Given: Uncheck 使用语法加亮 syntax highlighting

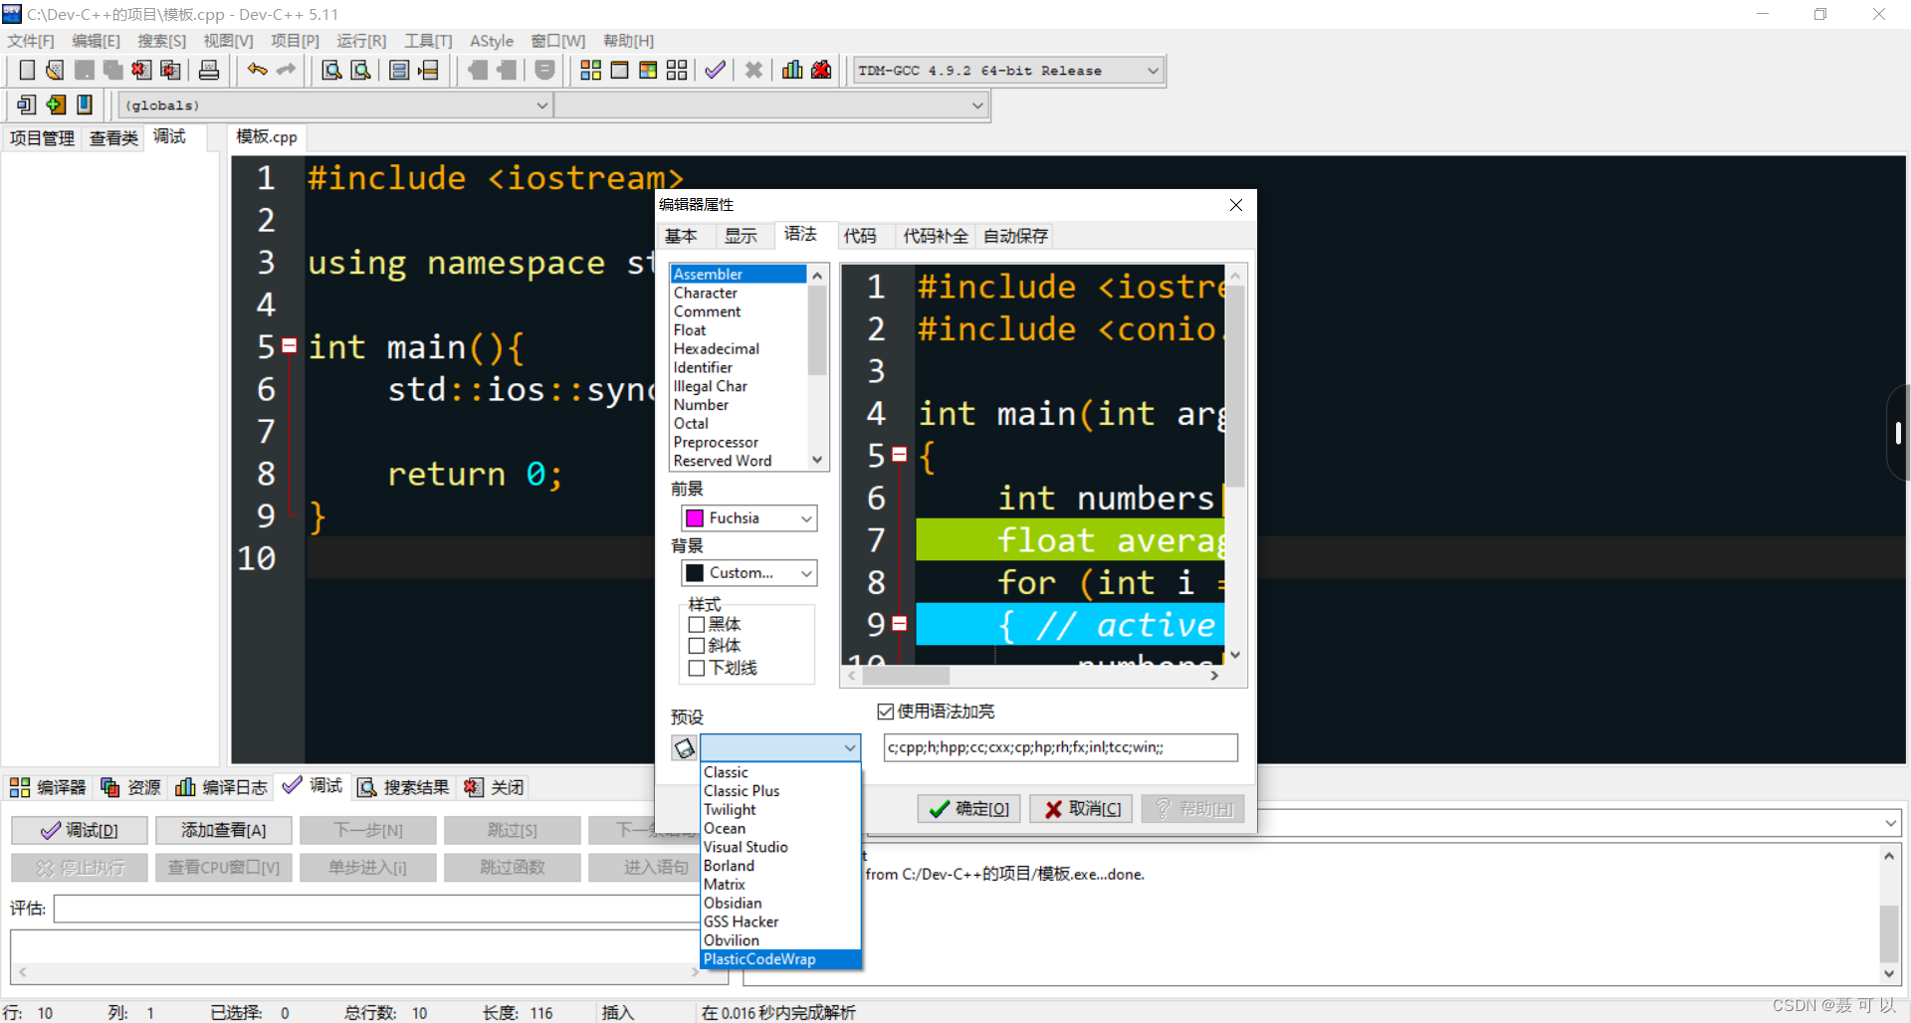Looking at the screenshot, I should coord(886,711).
